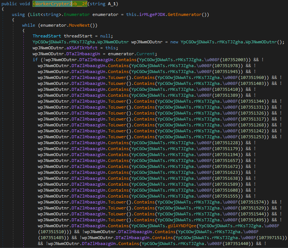This screenshot has width=288, height=248.
Task: Select the number 107351945
Action: point(226,72)
